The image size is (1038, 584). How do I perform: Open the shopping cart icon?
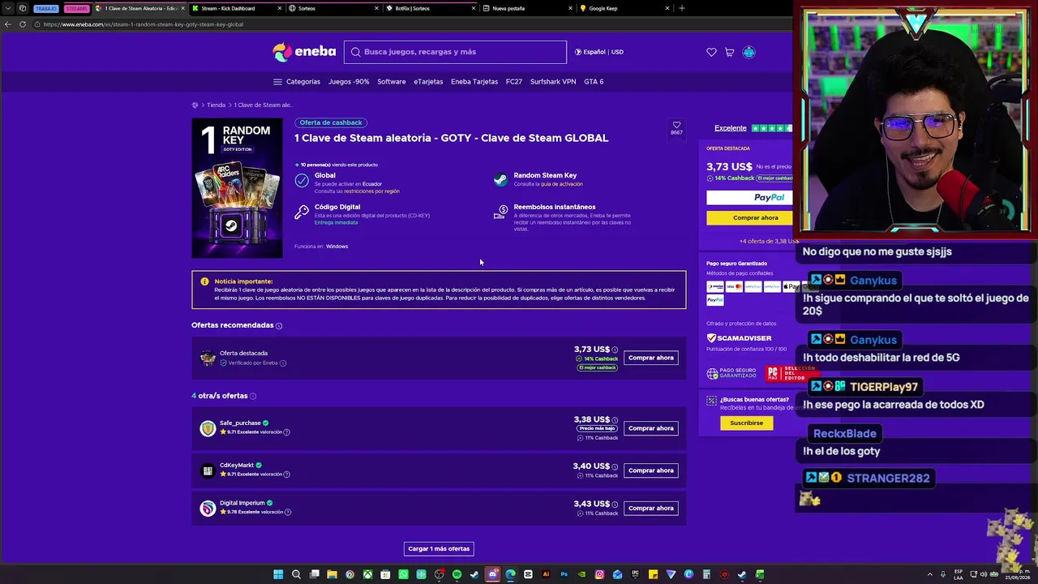pos(730,52)
